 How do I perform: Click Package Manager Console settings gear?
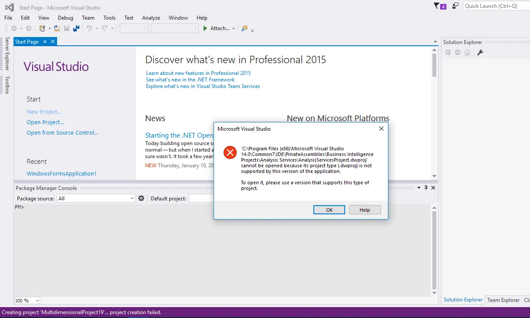pyautogui.click(x=141, y=198)
